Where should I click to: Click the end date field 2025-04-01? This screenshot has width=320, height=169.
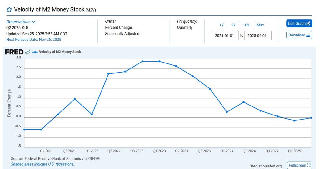pos(258,36)
